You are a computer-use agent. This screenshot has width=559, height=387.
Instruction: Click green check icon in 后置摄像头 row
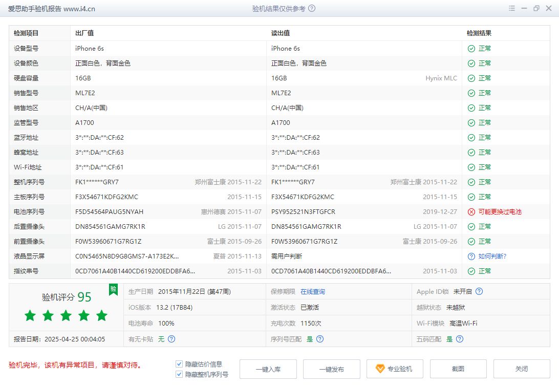click(x=471, y=227)
